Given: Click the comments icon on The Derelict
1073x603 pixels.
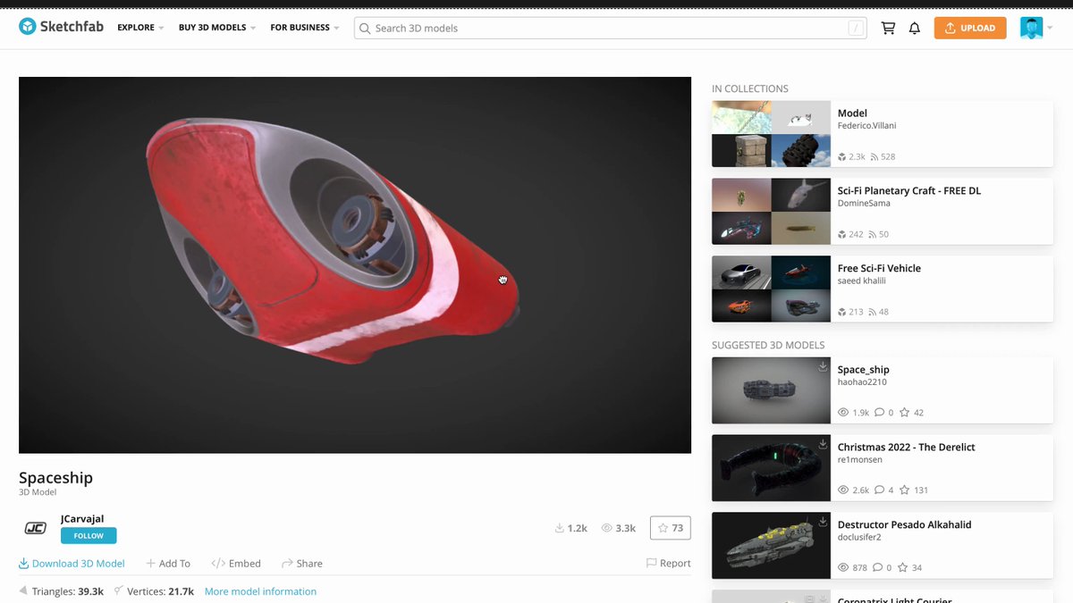Looking at the screenshot, I should click(x=880, y=490).
